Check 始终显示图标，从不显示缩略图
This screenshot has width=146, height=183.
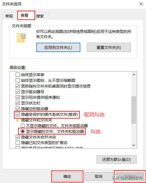(x=18, y=80)
